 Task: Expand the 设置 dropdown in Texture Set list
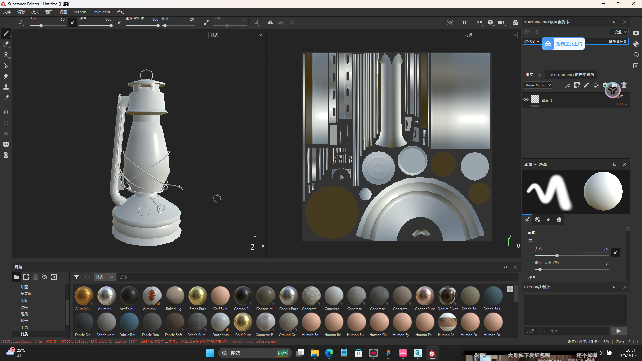tap(620, 32)
